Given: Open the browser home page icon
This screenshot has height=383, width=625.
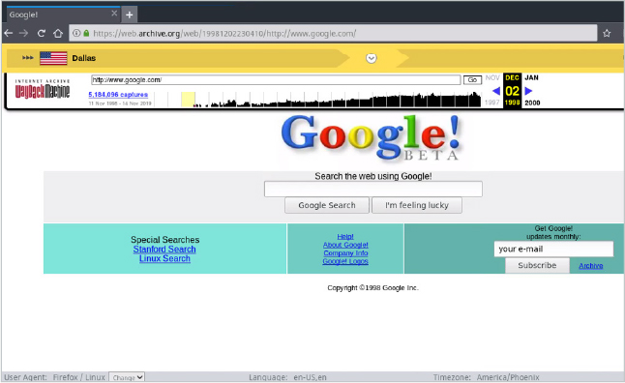Looking at the screenshot, I should pos(58,34).
